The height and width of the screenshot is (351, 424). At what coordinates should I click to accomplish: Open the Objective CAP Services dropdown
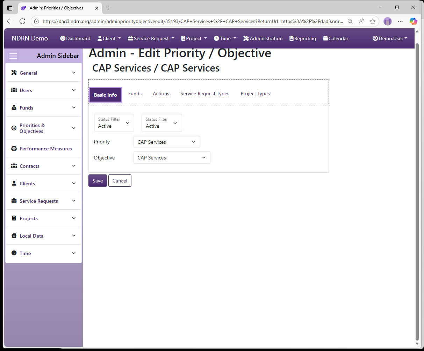pos(172,158)
